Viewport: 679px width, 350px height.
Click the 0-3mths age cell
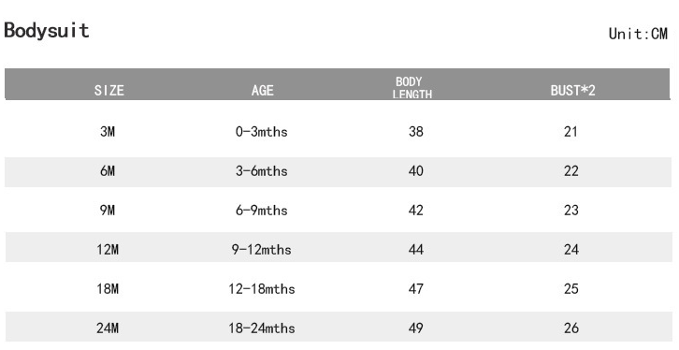tap(262, 131)
